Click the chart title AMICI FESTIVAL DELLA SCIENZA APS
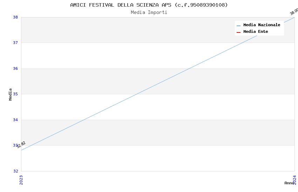The width and height of the screenshot is (298, 192). coord(149,5)
